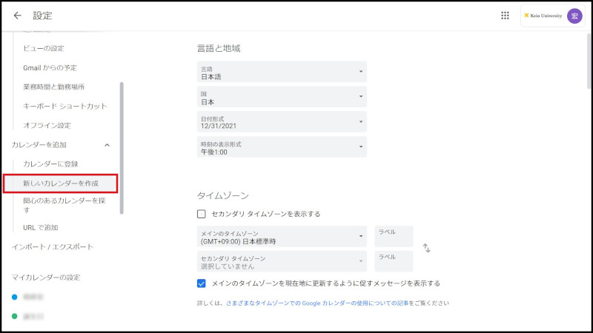This screenshot has height=333, width=593.
Task: Select URL で追加 in sidebar
Action: coord(40,227)
